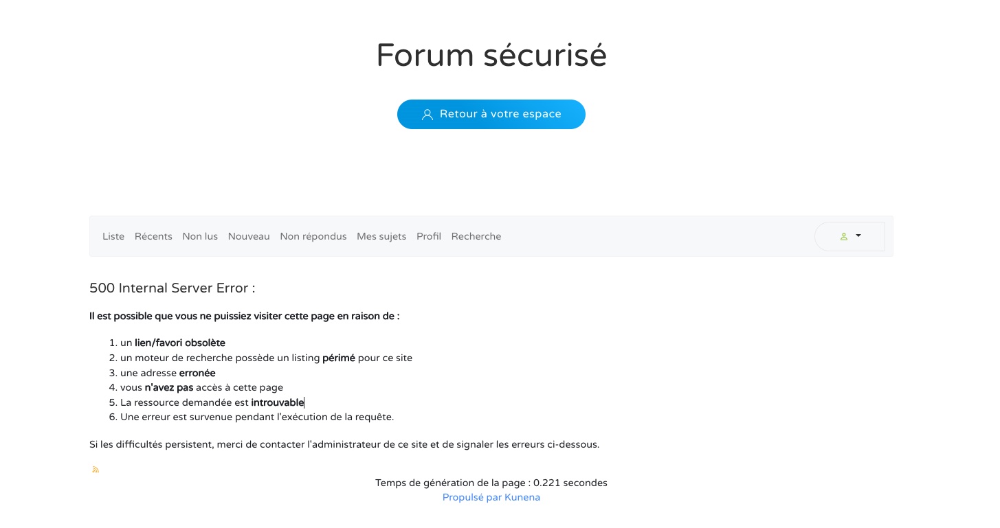Open the Profil menu item
1000x528 pixels.
coord(429,236)
